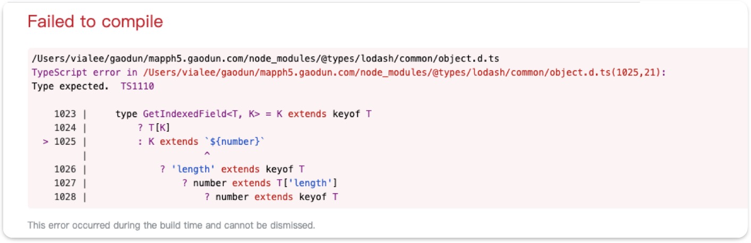Click line number 1026

pyautogui.click(x=65, y=169)
